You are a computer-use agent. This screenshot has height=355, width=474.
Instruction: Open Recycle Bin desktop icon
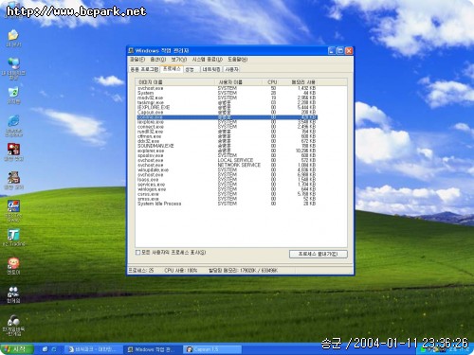[13, 96]
